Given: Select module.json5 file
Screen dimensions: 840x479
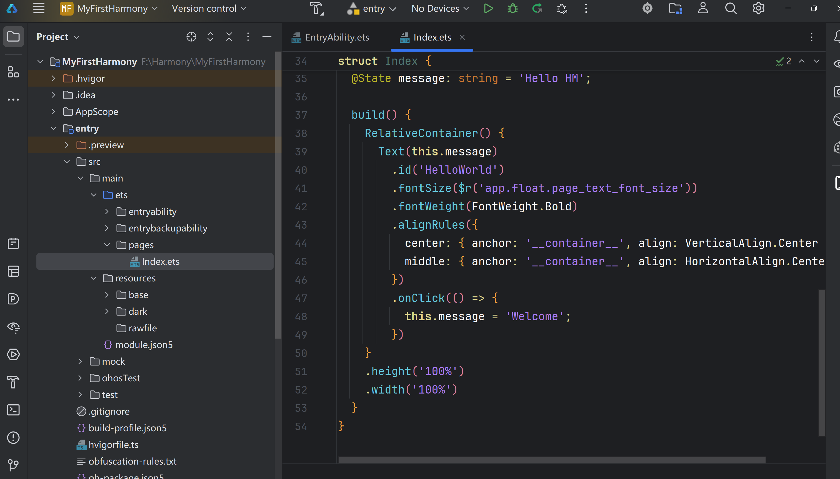Looking at the screenshot, I should pyautogui.click(x=138, y=345).
